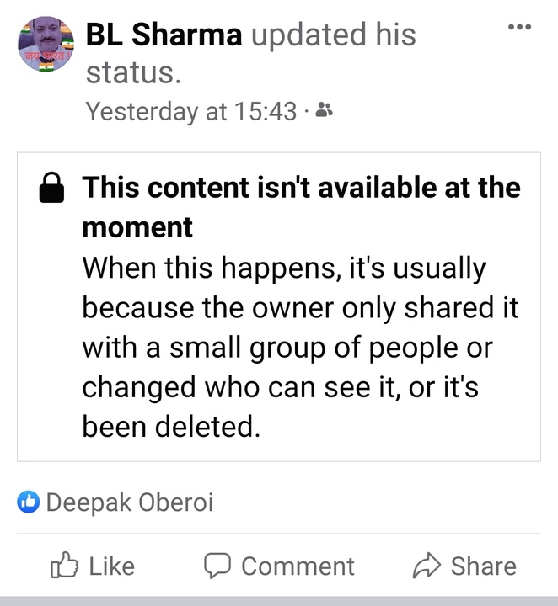Click the blue like reaction icon
Image resolution: width=558 pixels, height=606 pixels.
click(29, 502)
